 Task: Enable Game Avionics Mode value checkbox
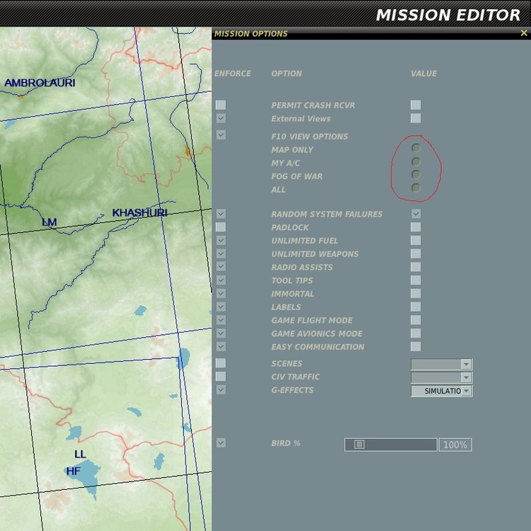point(416,333)
